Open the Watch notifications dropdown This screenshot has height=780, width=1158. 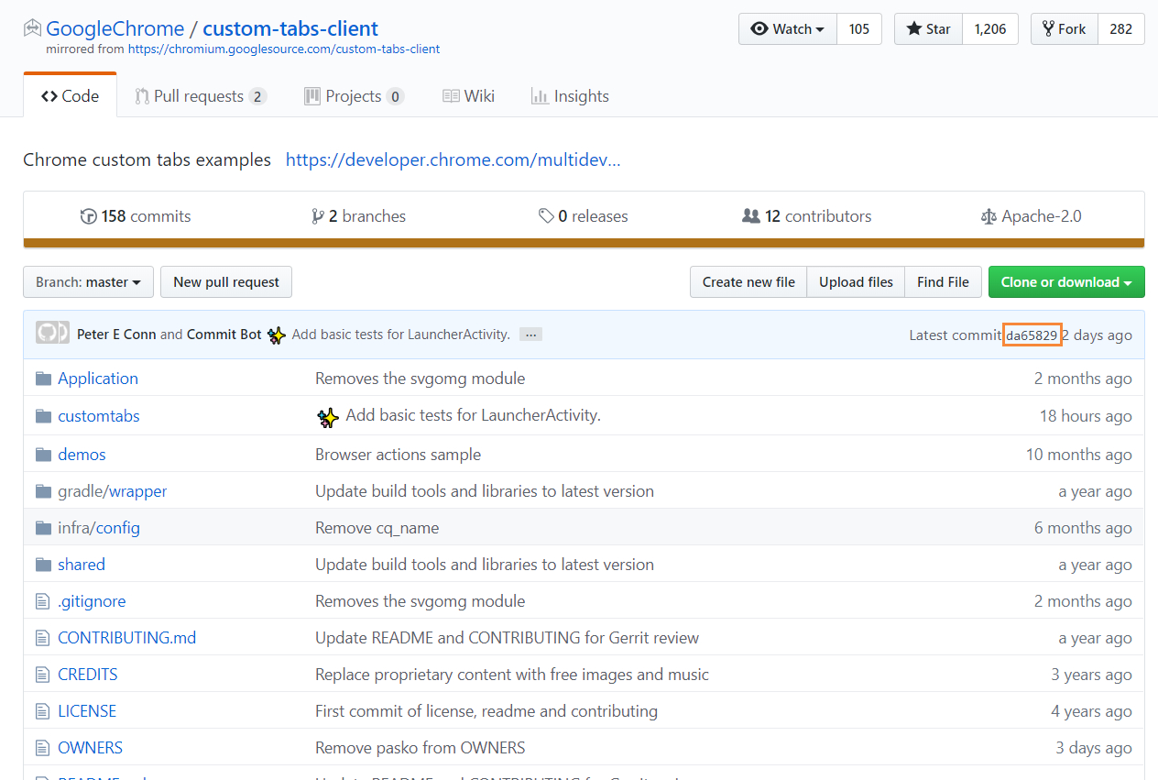(x=787, y=29)
